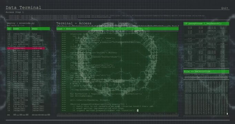Screen dimensions: 235x124
Task: Select pass entry 911-M9V
Action: [36, 57]
